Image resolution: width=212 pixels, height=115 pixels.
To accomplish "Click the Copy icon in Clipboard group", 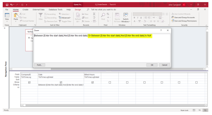I will [21, 18].
